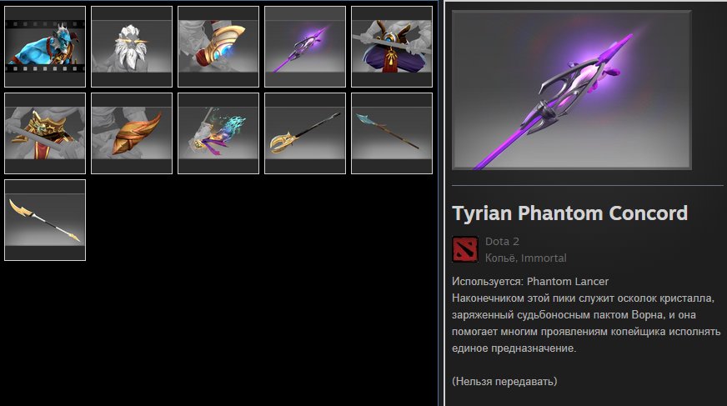727x406 pixels.
Task: Choose the purple glowing spear item
Action: coord(305,47)
